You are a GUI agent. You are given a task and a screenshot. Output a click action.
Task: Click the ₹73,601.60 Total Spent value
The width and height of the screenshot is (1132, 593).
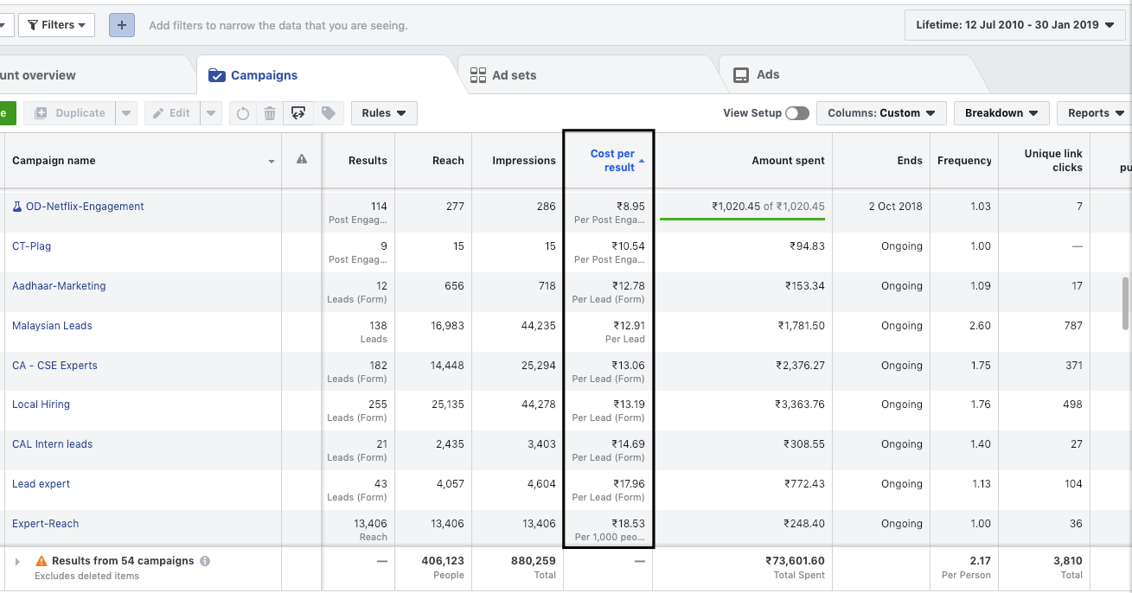[x=795, y=561]
